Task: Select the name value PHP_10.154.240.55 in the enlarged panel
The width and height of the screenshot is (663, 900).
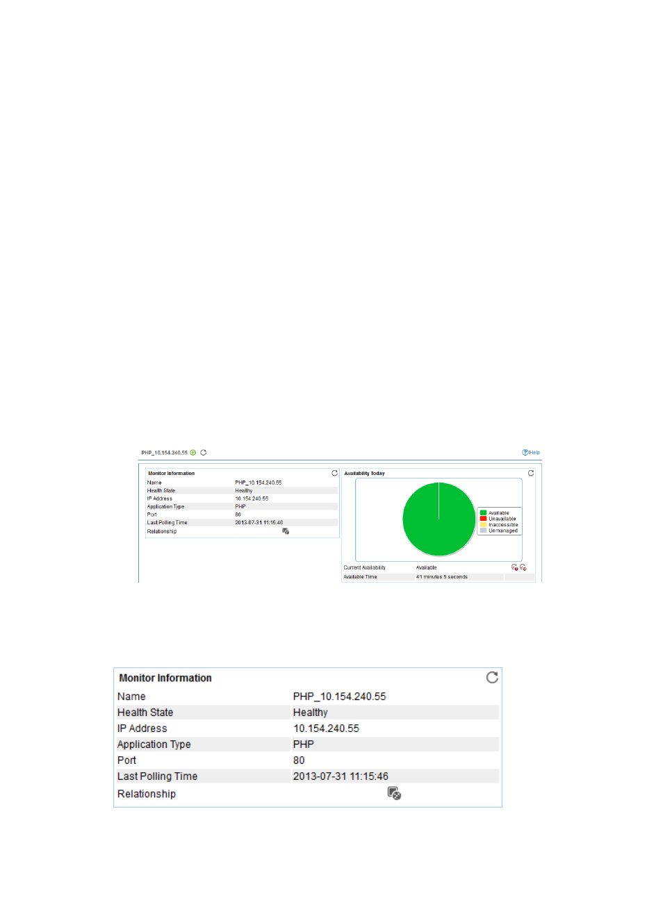Action: point(339,697)
